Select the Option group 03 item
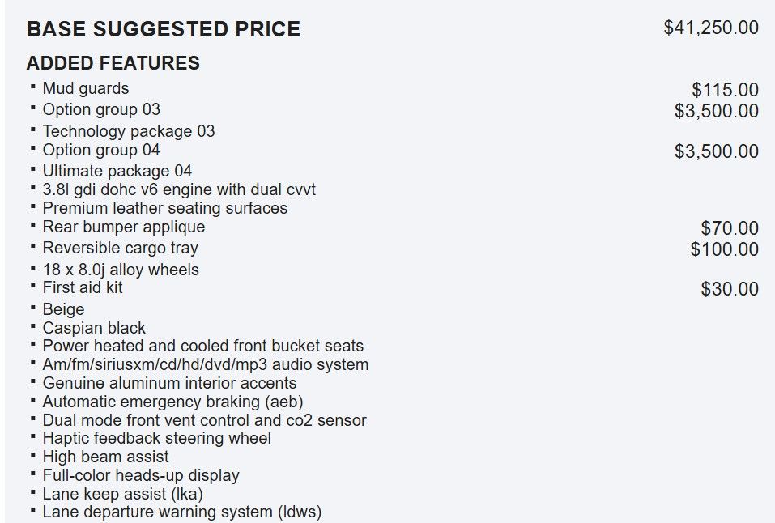The height and width of the screenshot is (523, 775). pyautogui.click(x=101, y=109)
